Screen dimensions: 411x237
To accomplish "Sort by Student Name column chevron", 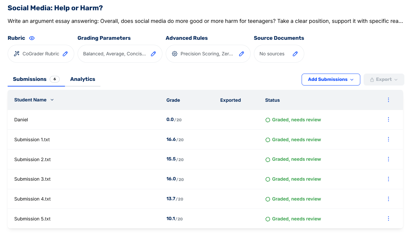I will (x=52, y=100).
